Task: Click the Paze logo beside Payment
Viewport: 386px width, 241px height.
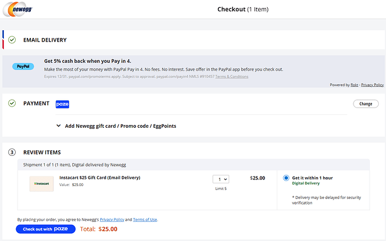Action: (62, 104)
